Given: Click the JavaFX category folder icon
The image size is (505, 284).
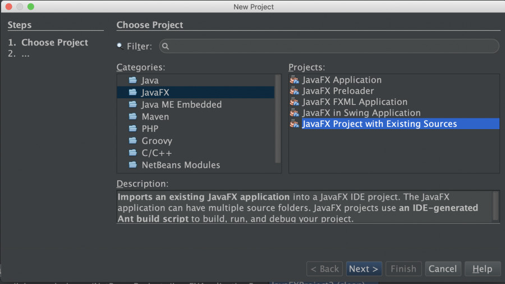Looking at the screenshot, I should point(132,92).
